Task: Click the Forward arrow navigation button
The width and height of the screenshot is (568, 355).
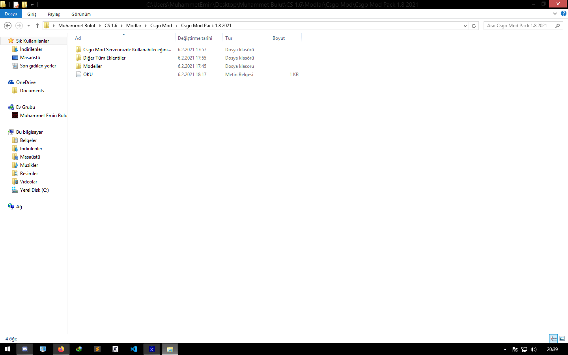Action: coord(19,26)
